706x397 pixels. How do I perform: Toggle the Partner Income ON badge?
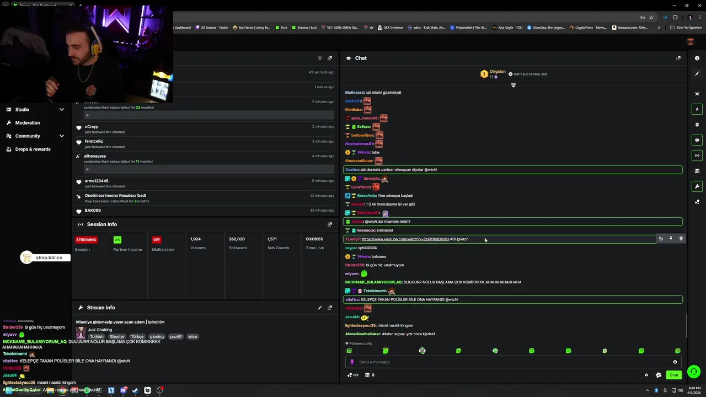[117, 240]
